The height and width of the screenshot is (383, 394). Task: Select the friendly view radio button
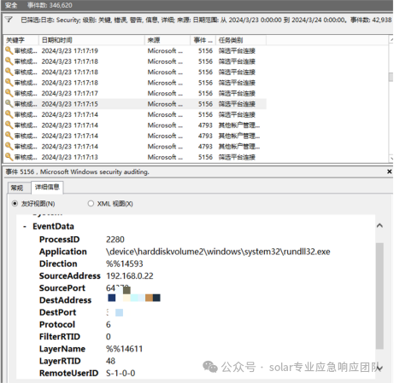(x=15, y=204)
